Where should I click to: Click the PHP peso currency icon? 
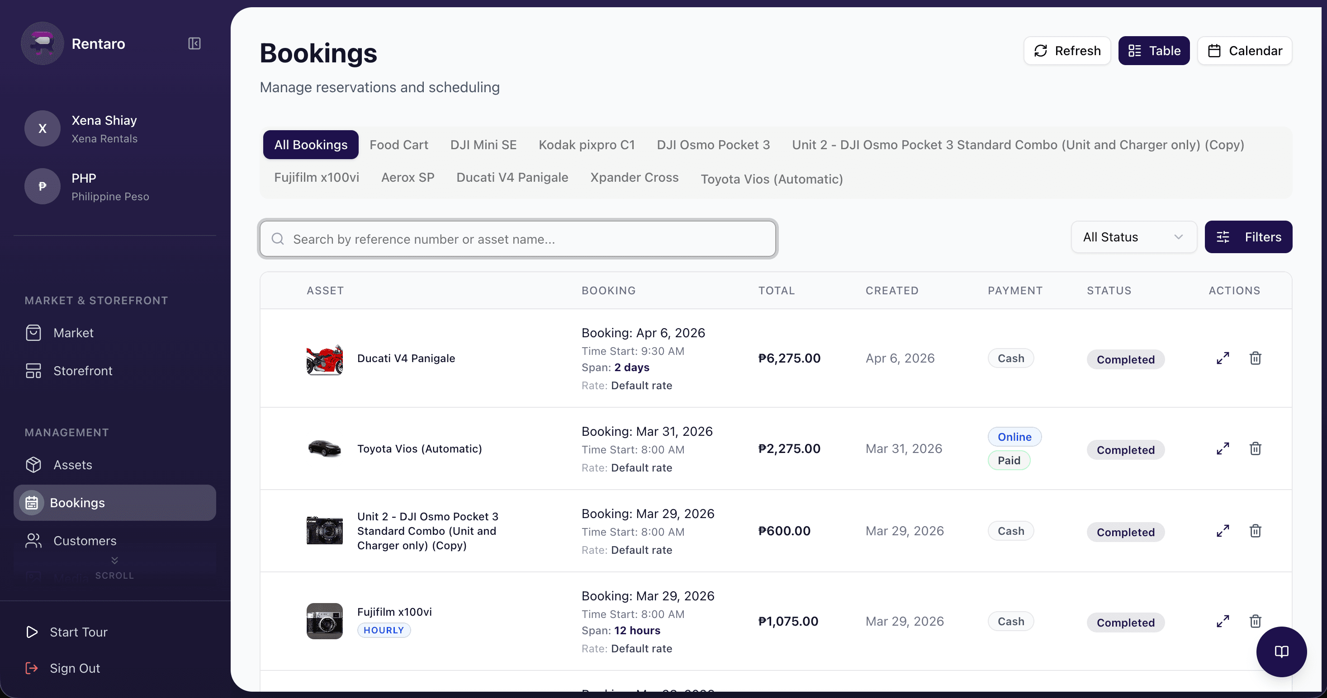[42, 186]
